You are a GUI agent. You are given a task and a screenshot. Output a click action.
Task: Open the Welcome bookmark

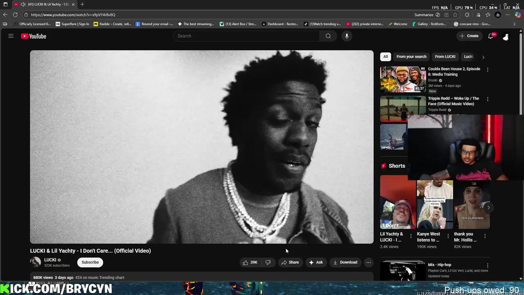coord(398,24)
